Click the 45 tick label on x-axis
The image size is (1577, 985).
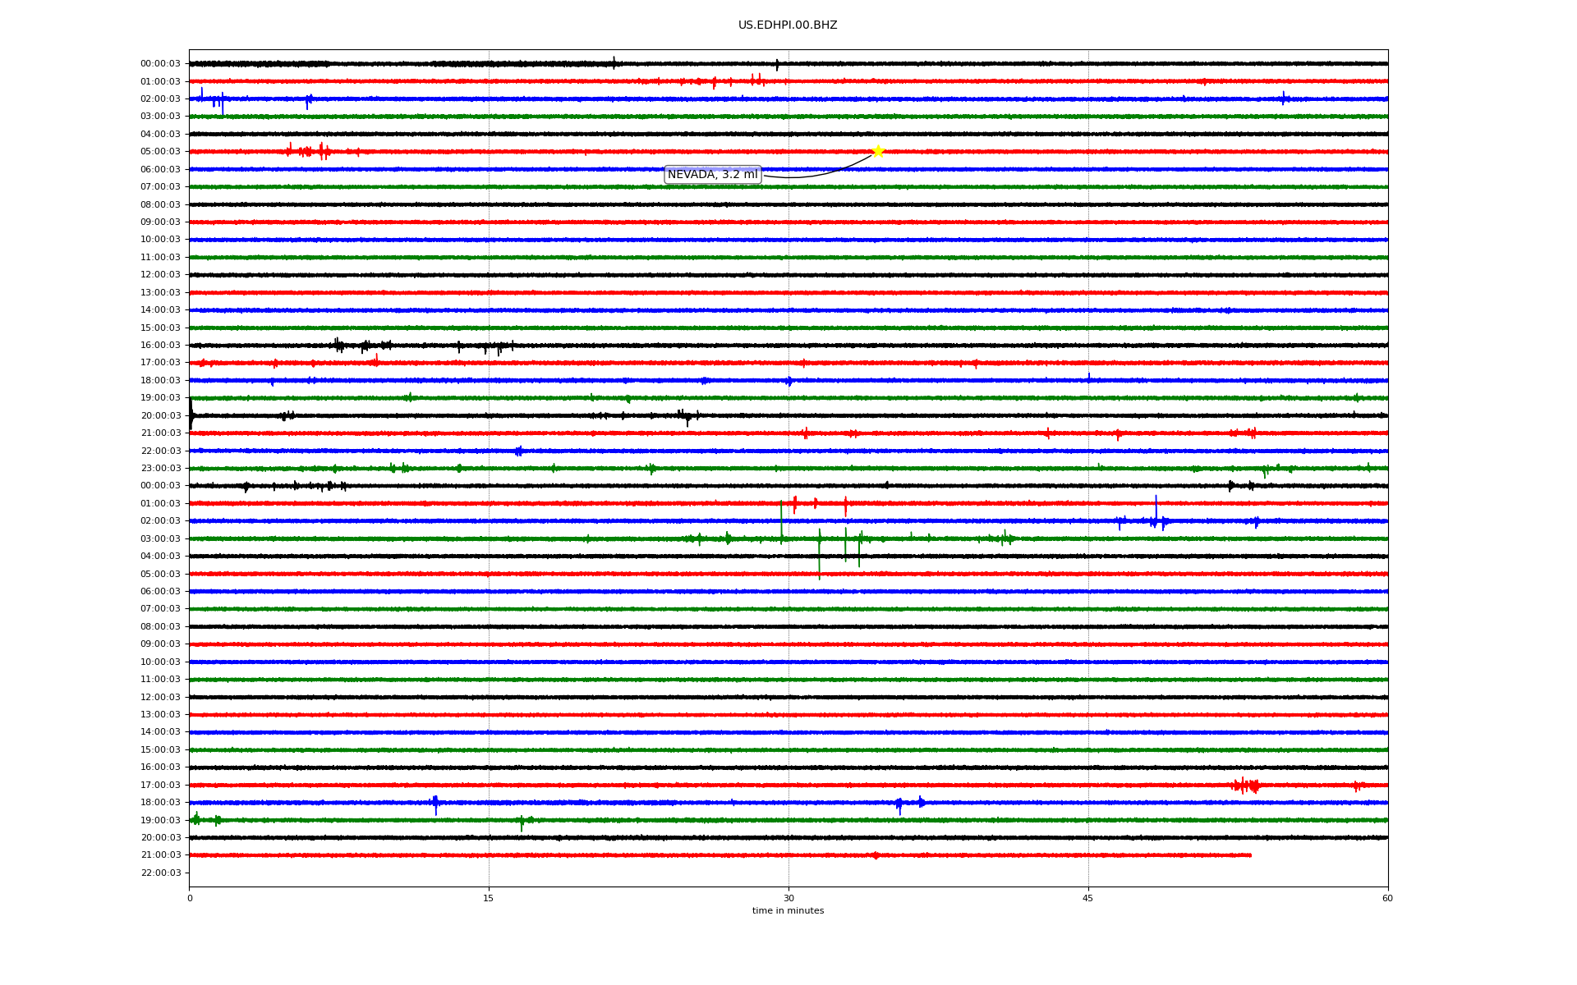1087,898
